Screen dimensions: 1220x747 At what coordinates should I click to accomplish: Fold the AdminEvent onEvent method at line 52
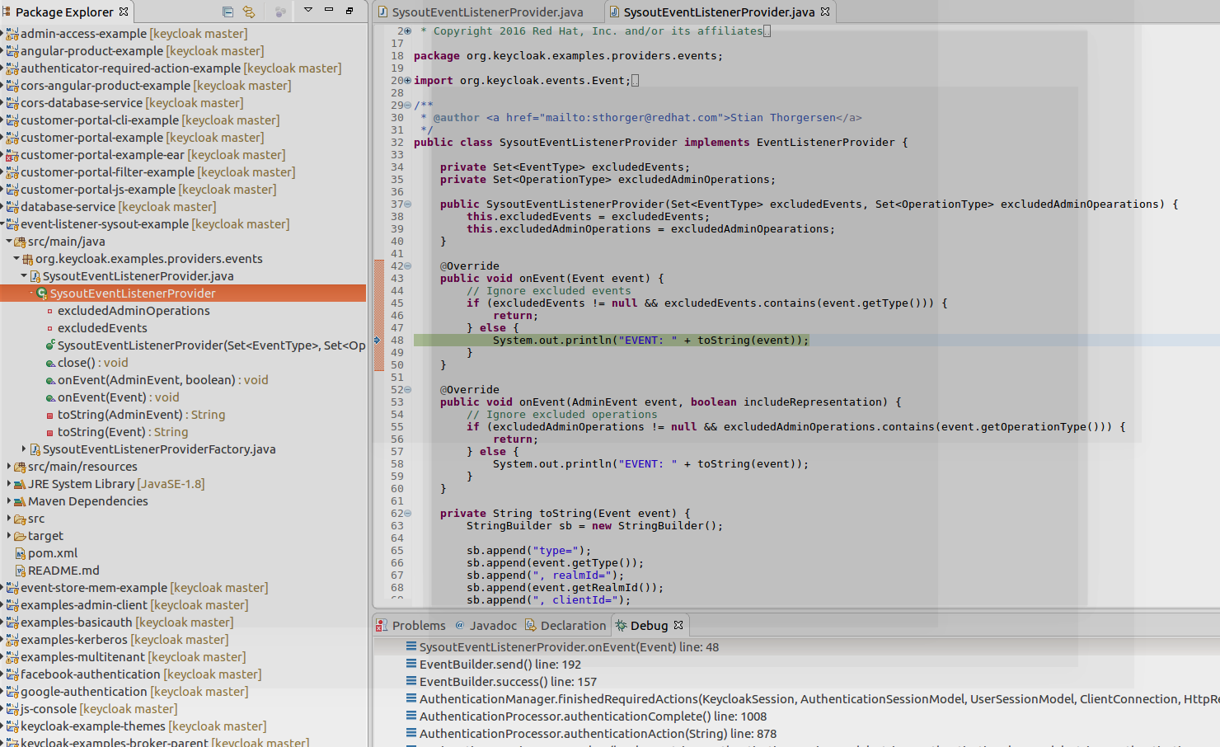click(408, 390)
